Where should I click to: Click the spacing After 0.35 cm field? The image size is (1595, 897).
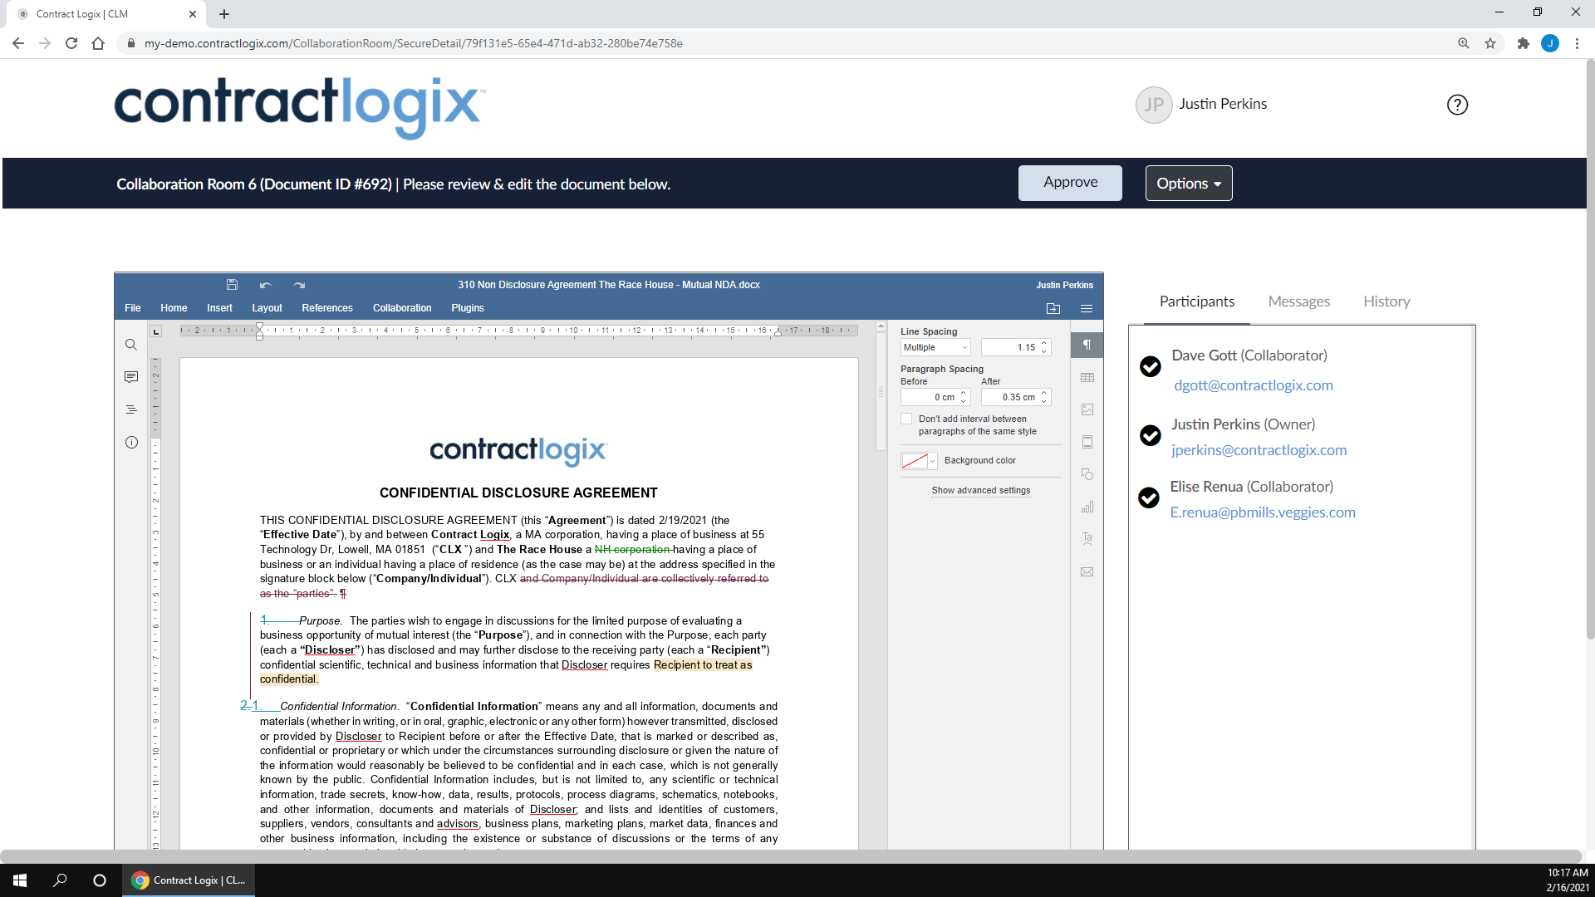point(1009,398)
